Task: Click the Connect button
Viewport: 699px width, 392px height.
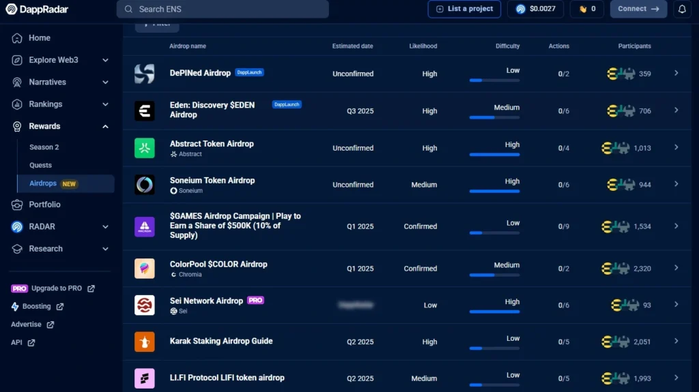Action: point(638,9)
